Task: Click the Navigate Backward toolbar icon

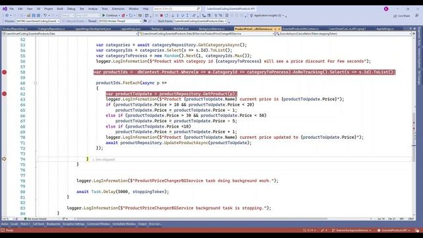Action: coord(7,15)
